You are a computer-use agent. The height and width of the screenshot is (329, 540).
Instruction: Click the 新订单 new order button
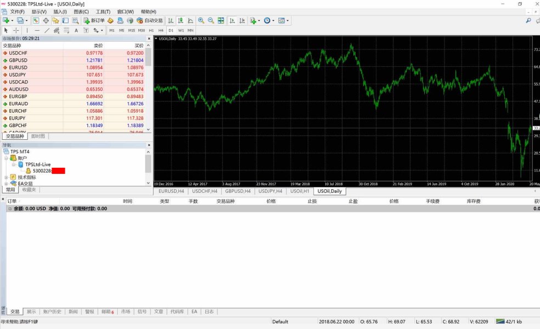(94, 21)
